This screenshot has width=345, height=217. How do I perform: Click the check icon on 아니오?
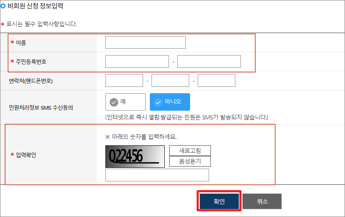(158, 102)
